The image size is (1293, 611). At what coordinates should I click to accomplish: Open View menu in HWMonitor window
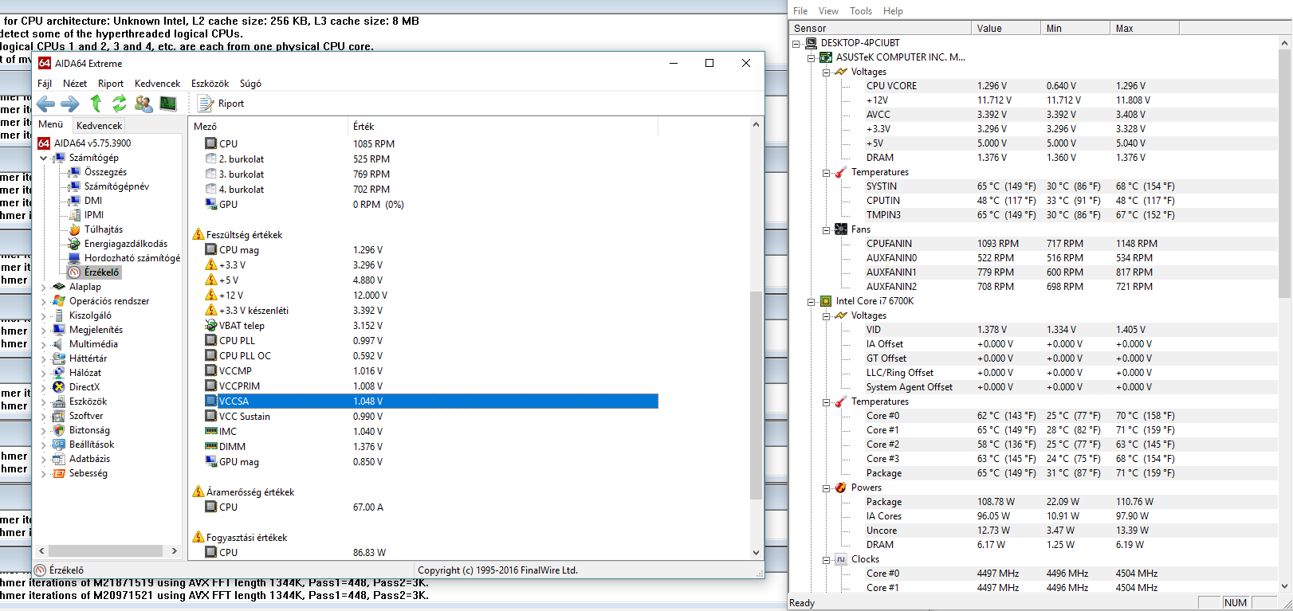[x=828, y=11]
